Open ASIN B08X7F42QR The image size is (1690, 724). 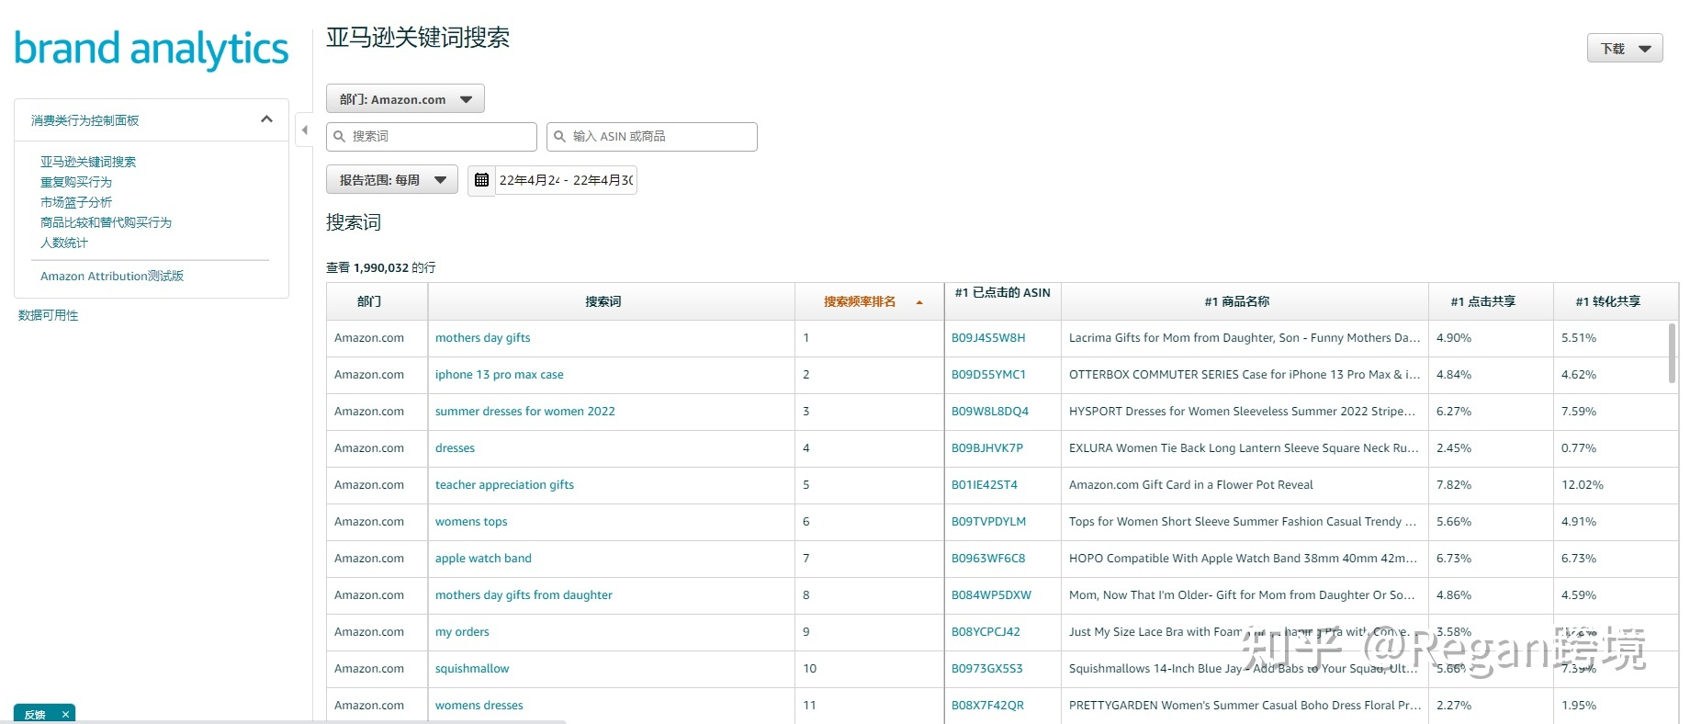tap(988, 706)
